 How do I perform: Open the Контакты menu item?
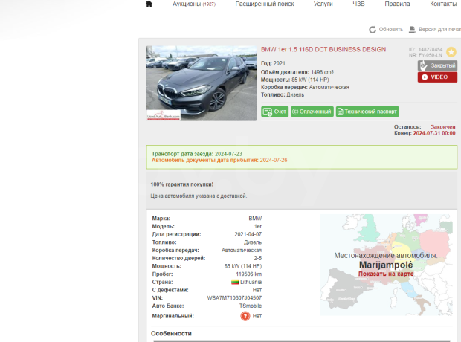pyautogui.click(x=443, y=4)
